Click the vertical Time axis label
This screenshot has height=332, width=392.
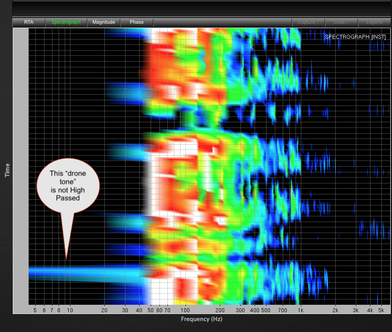point(7,170)
